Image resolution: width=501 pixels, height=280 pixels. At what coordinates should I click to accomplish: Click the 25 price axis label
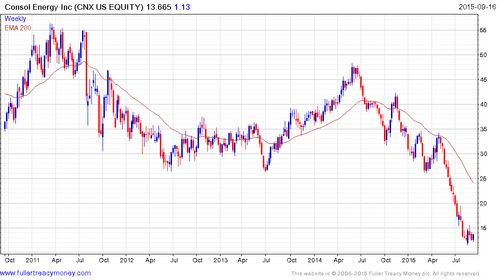tap(483, 179)
